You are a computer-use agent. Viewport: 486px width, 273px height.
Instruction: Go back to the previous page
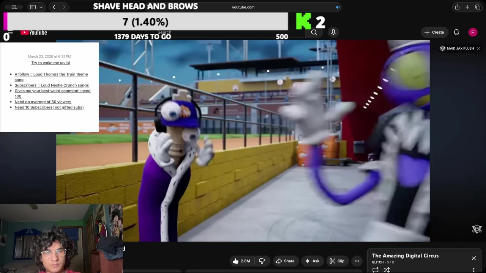pyautogui.click(x=54, y=7)
